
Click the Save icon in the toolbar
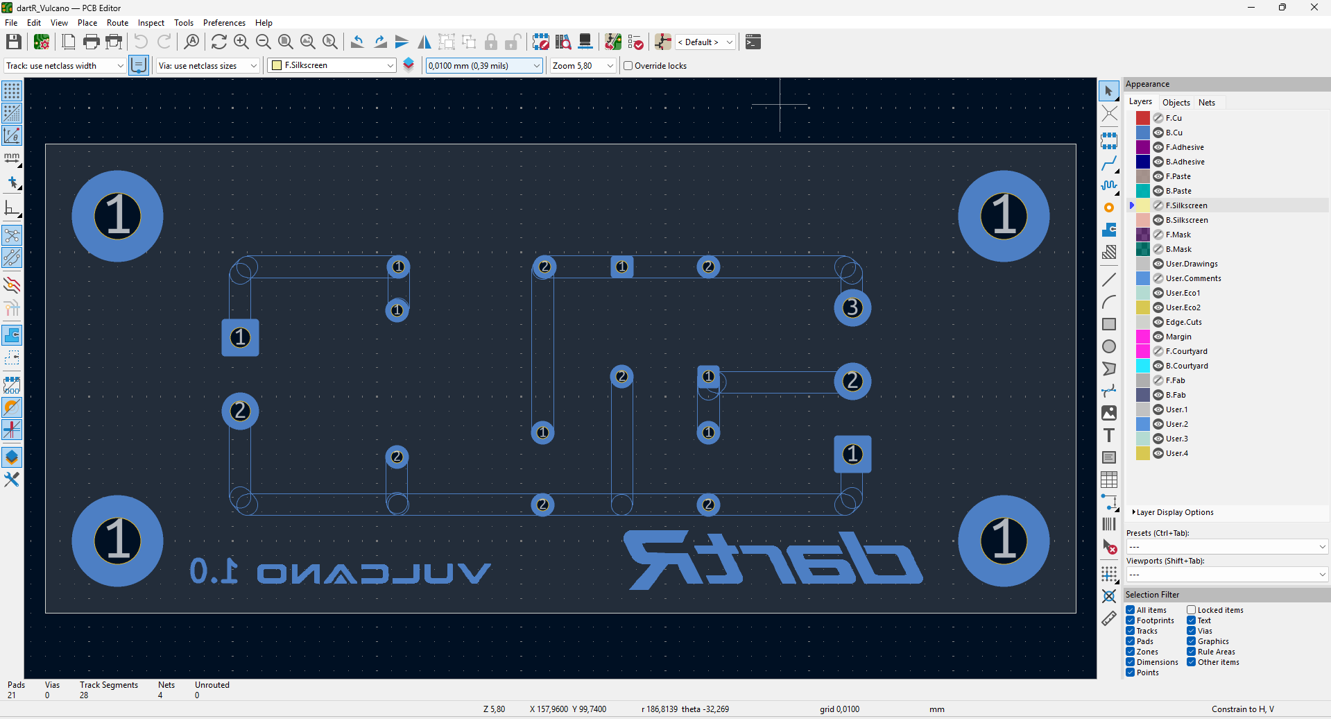[x=14, y=42]
